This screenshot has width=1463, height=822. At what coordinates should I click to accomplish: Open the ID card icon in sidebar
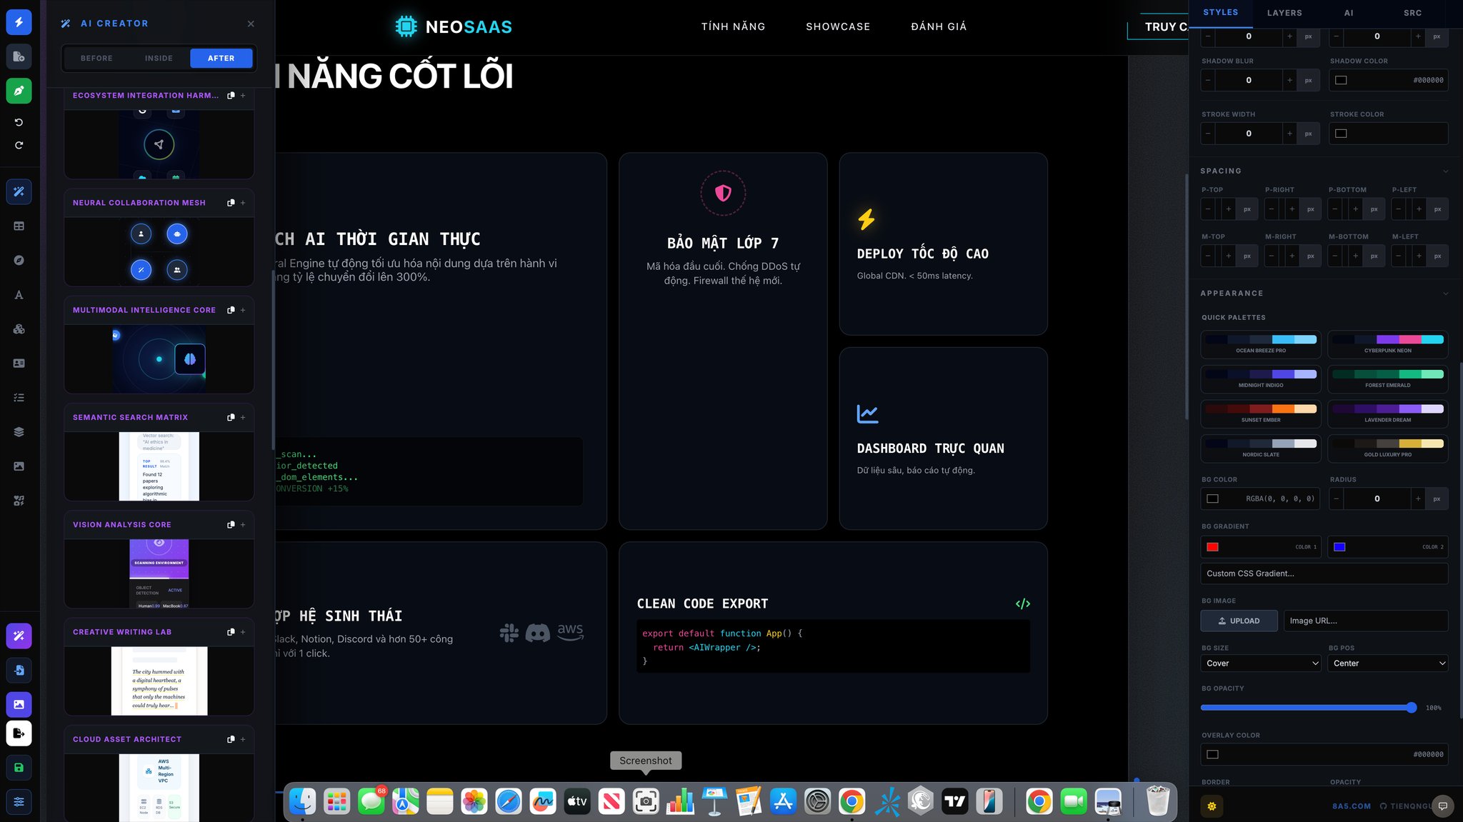[x=19, y=364]
